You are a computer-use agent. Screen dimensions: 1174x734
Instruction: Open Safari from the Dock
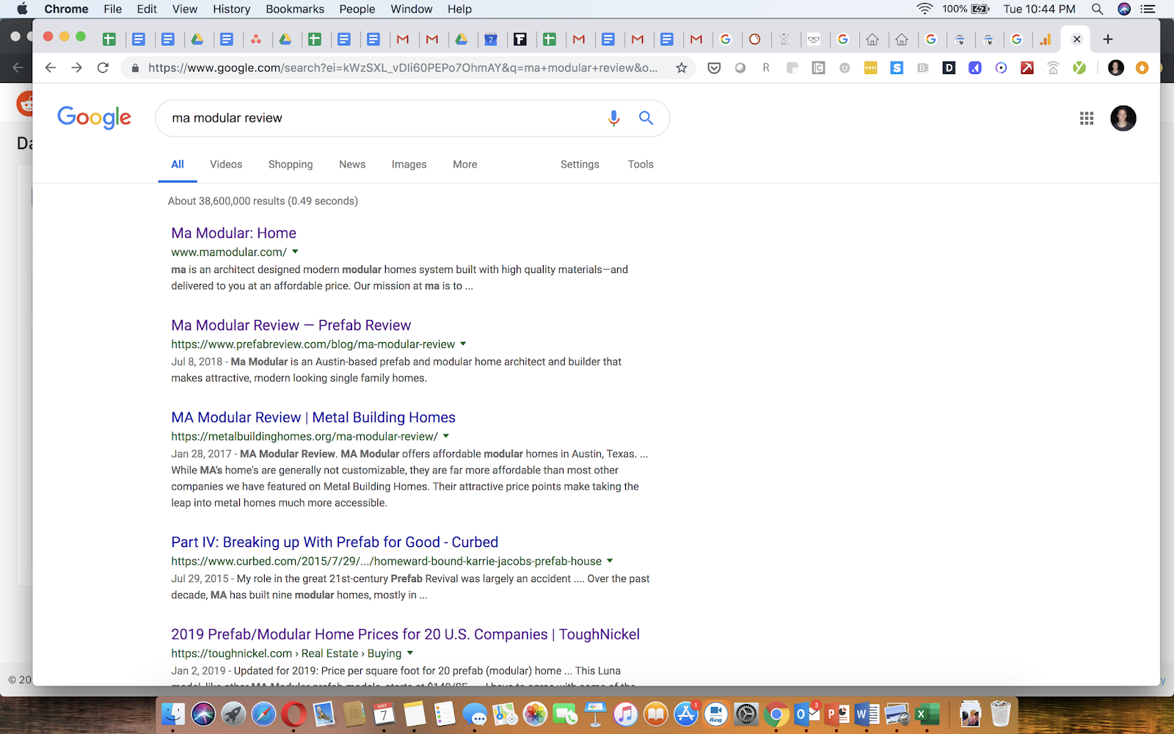263,713
